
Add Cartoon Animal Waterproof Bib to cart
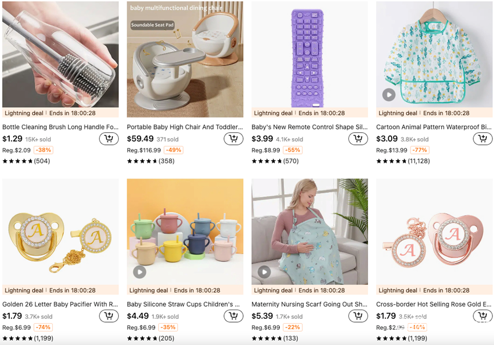[x=483, y=139]
